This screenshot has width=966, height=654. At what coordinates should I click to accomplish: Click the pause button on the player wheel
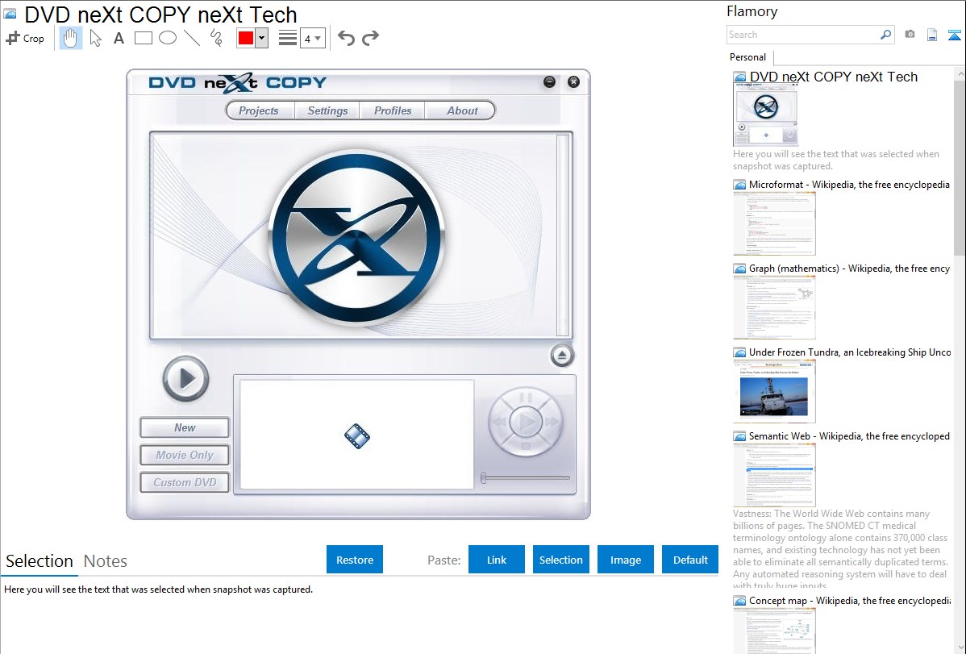(x=526, y=398)
